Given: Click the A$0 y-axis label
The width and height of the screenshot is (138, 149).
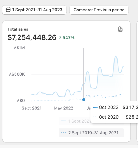Looking at the screenshot, I should 20,101.
